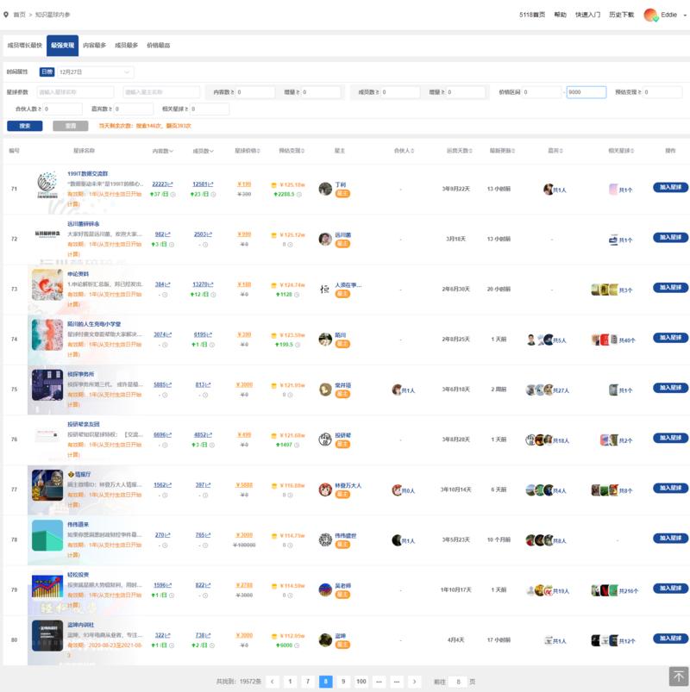The image size is (690, 692).
Task: Click the location pin icon beside 首页 breadcrumb
Action: coord(7,15)
